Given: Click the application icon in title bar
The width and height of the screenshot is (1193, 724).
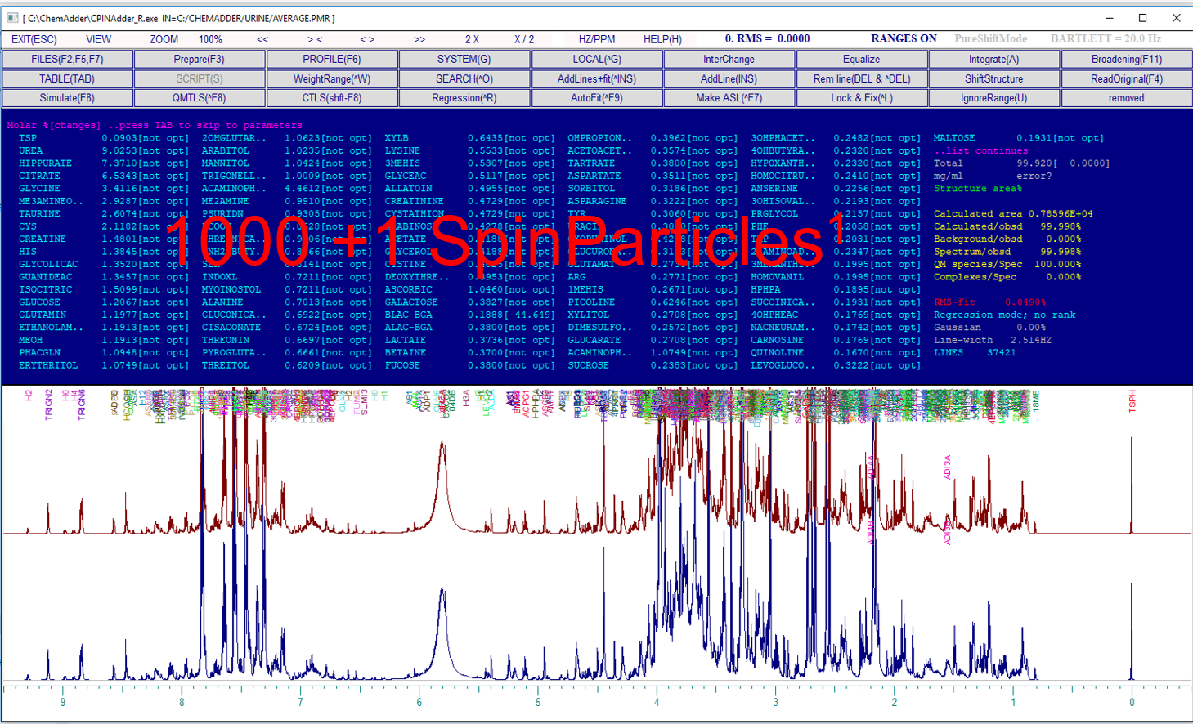Looking at the screenshot, I should 13,18.
